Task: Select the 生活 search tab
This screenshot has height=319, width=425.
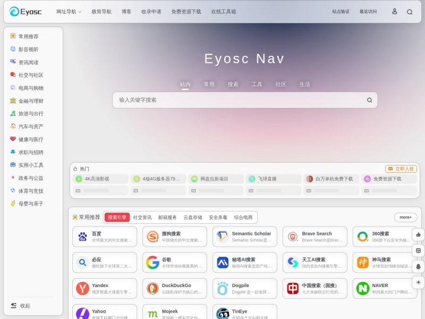Action: tap(304, 85)
